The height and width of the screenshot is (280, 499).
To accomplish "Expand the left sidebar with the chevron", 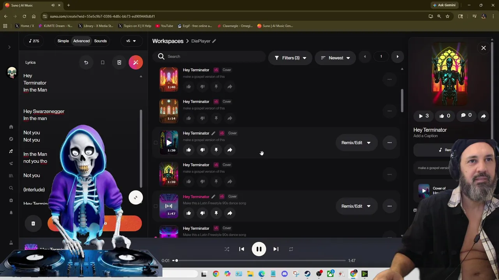I will coord(9,47).
